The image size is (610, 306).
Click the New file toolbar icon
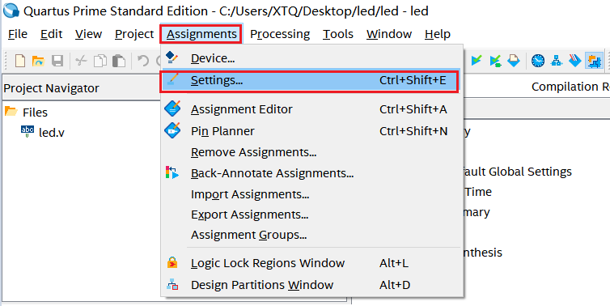(20, 61)
